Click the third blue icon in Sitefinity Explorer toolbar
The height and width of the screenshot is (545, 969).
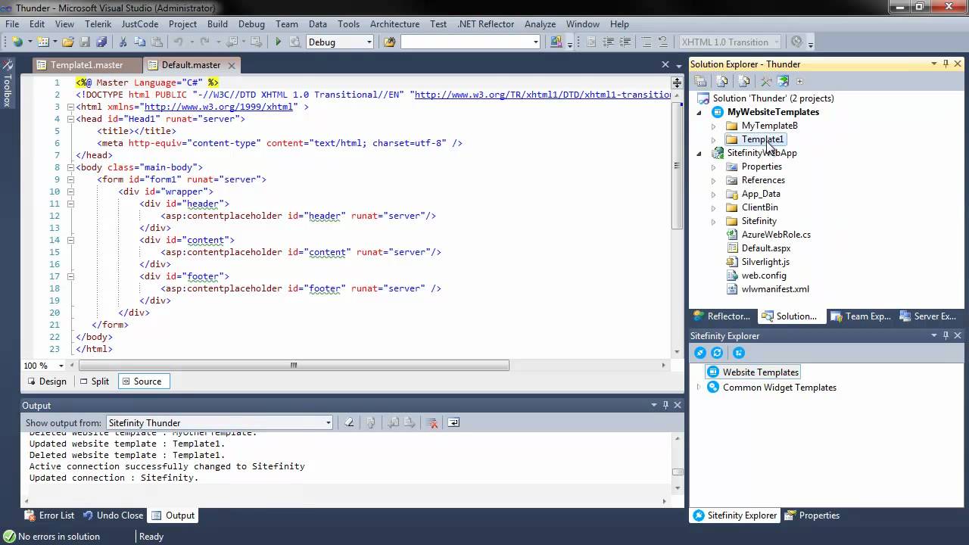click(739, 353)
